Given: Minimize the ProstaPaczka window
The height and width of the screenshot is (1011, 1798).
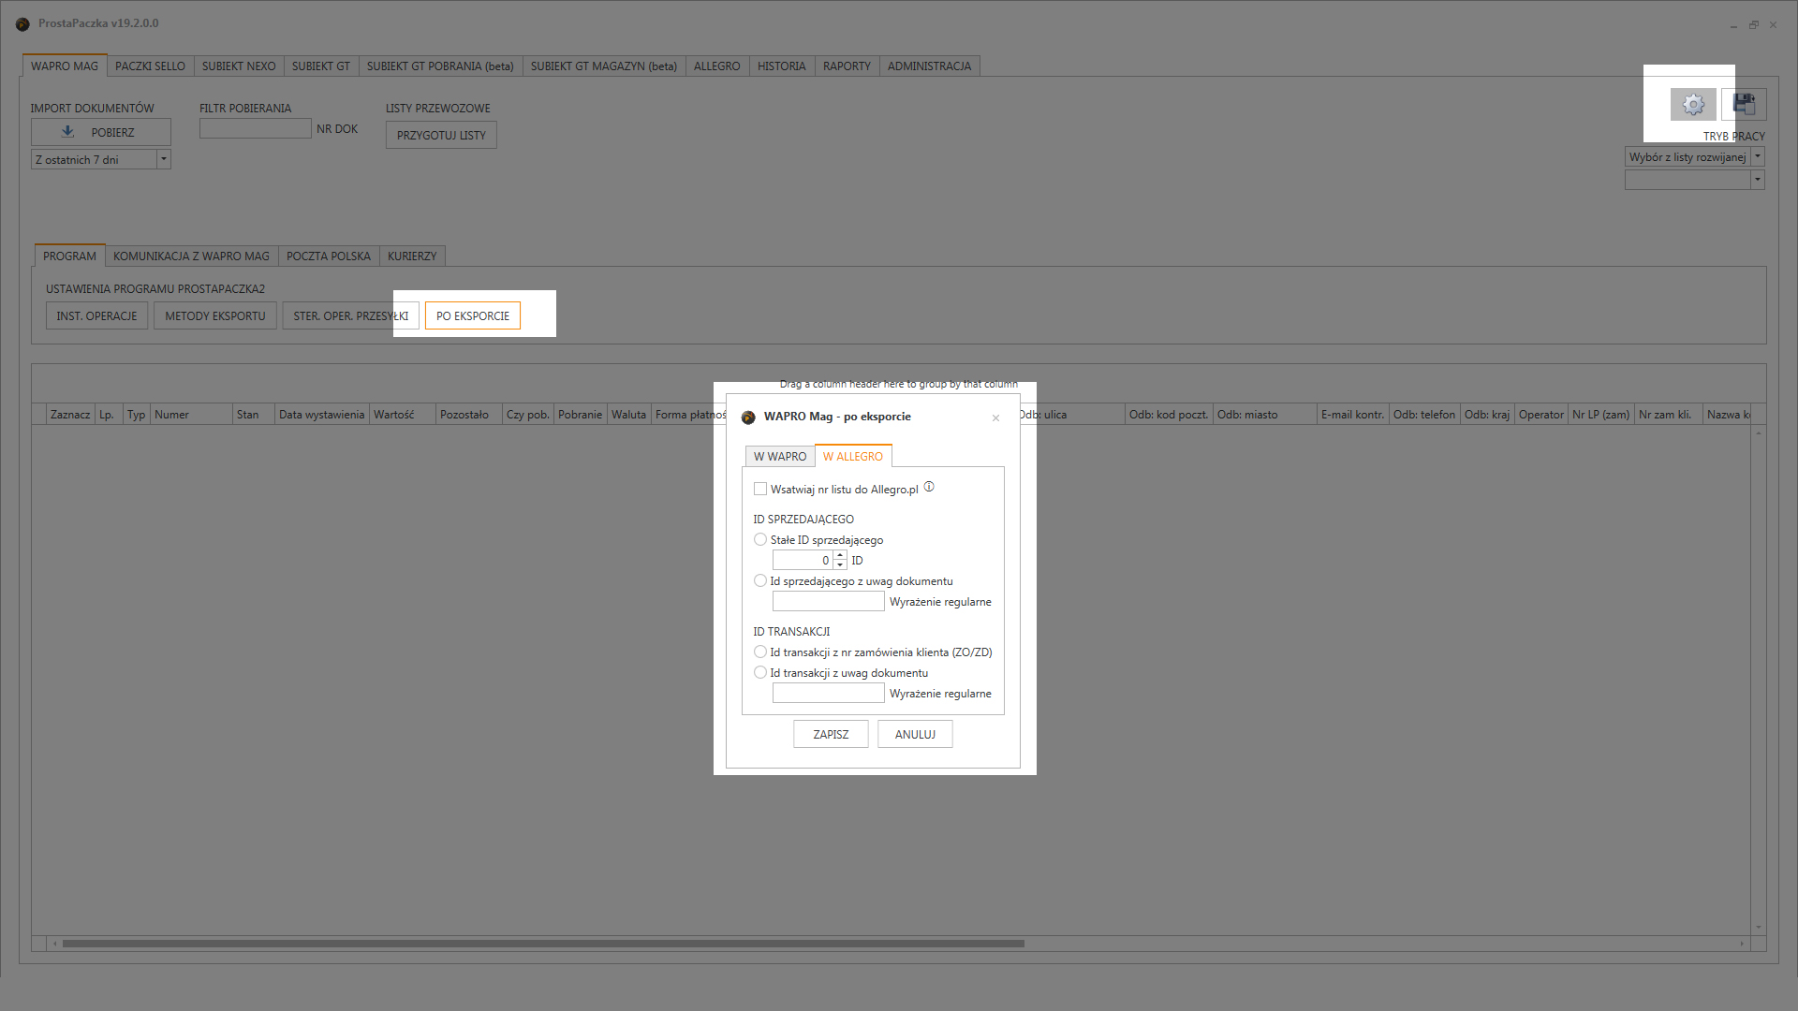Looking at the screenshot, I should (1733, 25).
